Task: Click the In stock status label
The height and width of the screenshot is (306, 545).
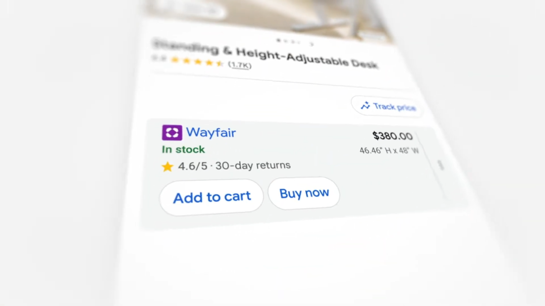Action: pyautogui.click(x=184, y=149)
